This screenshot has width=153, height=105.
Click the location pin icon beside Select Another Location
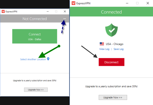[48, 59]
